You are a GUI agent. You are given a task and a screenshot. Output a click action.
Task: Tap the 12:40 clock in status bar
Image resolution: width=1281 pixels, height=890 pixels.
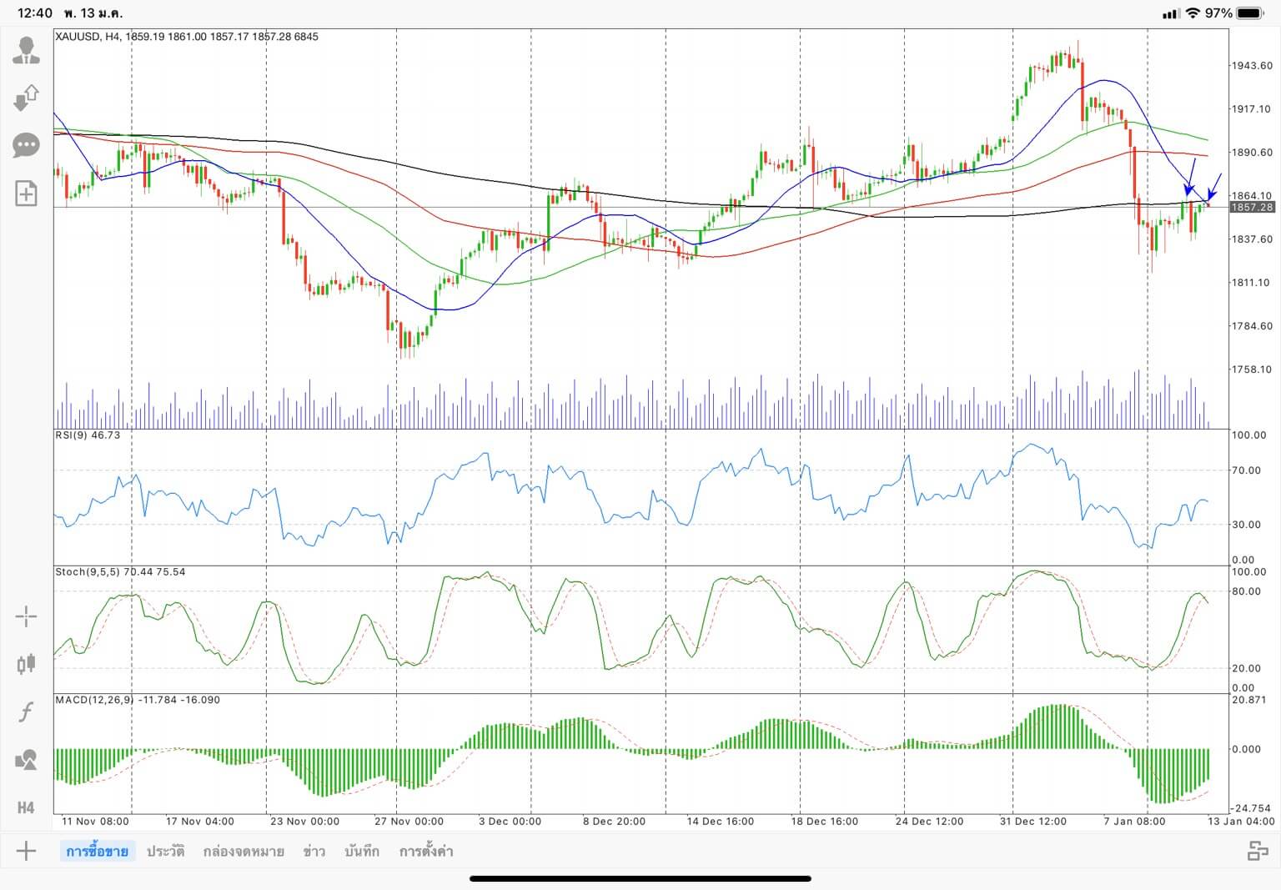(x=35, y=13)
